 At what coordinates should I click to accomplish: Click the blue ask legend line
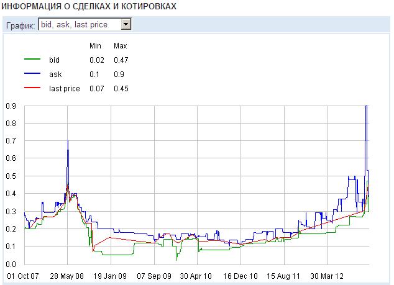click(32, 73)
